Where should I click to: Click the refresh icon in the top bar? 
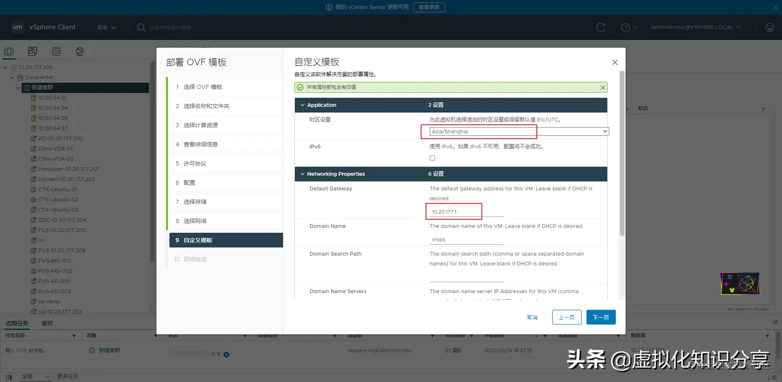[x=600, y=27]
